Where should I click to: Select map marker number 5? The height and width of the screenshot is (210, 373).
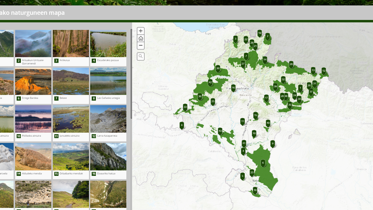[243, 176]
